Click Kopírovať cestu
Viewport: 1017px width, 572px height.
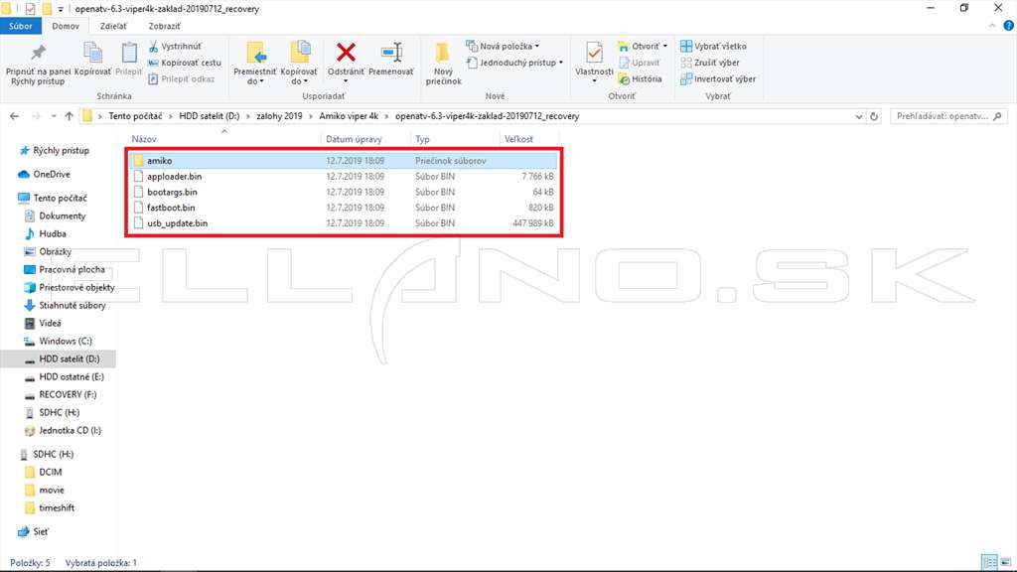click(x=185, y=63)
